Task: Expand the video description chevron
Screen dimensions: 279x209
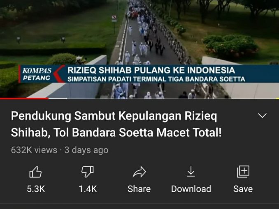Action: click(262, 116)
